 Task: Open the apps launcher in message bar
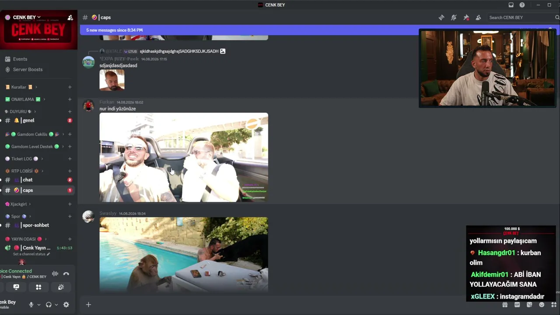tap(554, 304)
